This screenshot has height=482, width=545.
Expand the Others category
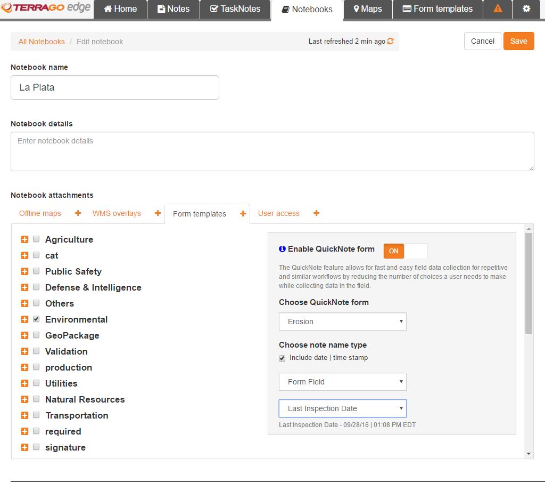pos(24,303)
